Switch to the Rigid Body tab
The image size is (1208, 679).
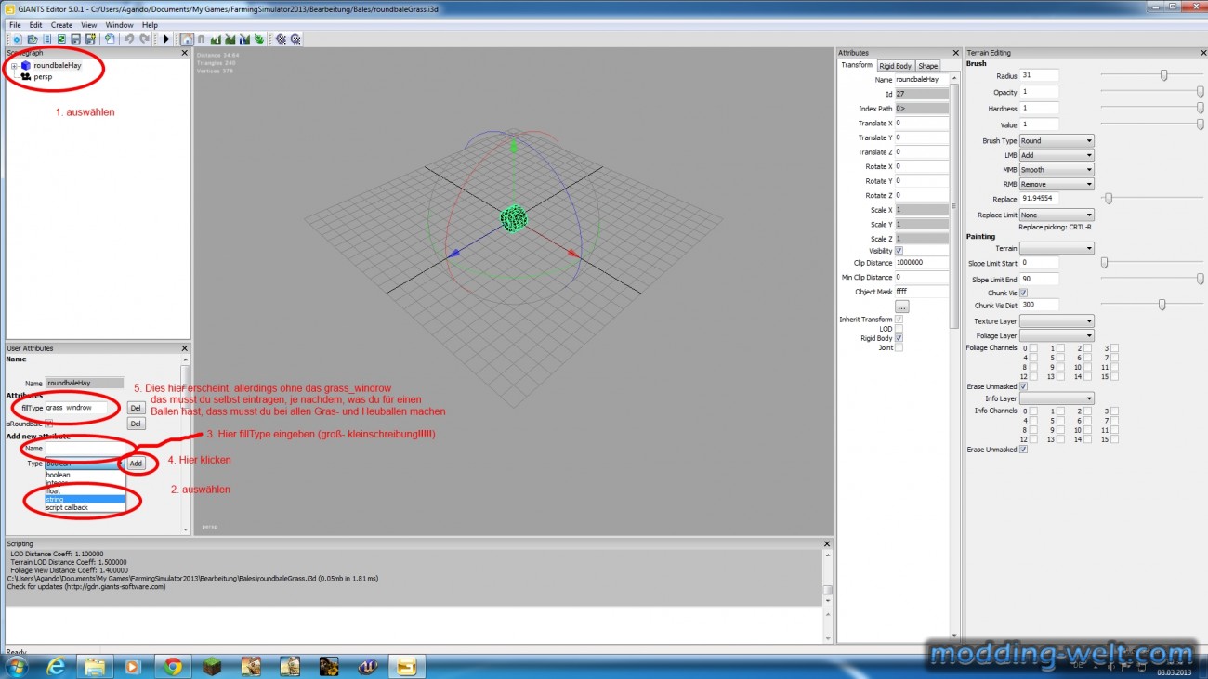pyautogui.click(x=896, y=66)
